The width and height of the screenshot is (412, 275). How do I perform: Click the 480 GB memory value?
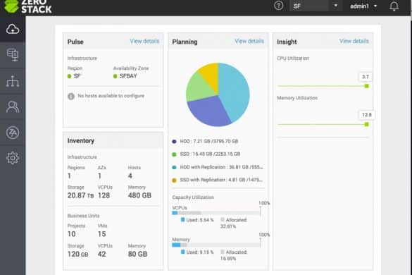(x=139, y=195)
